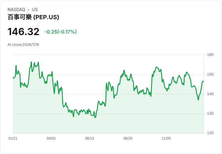
Task: Click the leftmost start of the price line
Action: (x=13, y=78)
